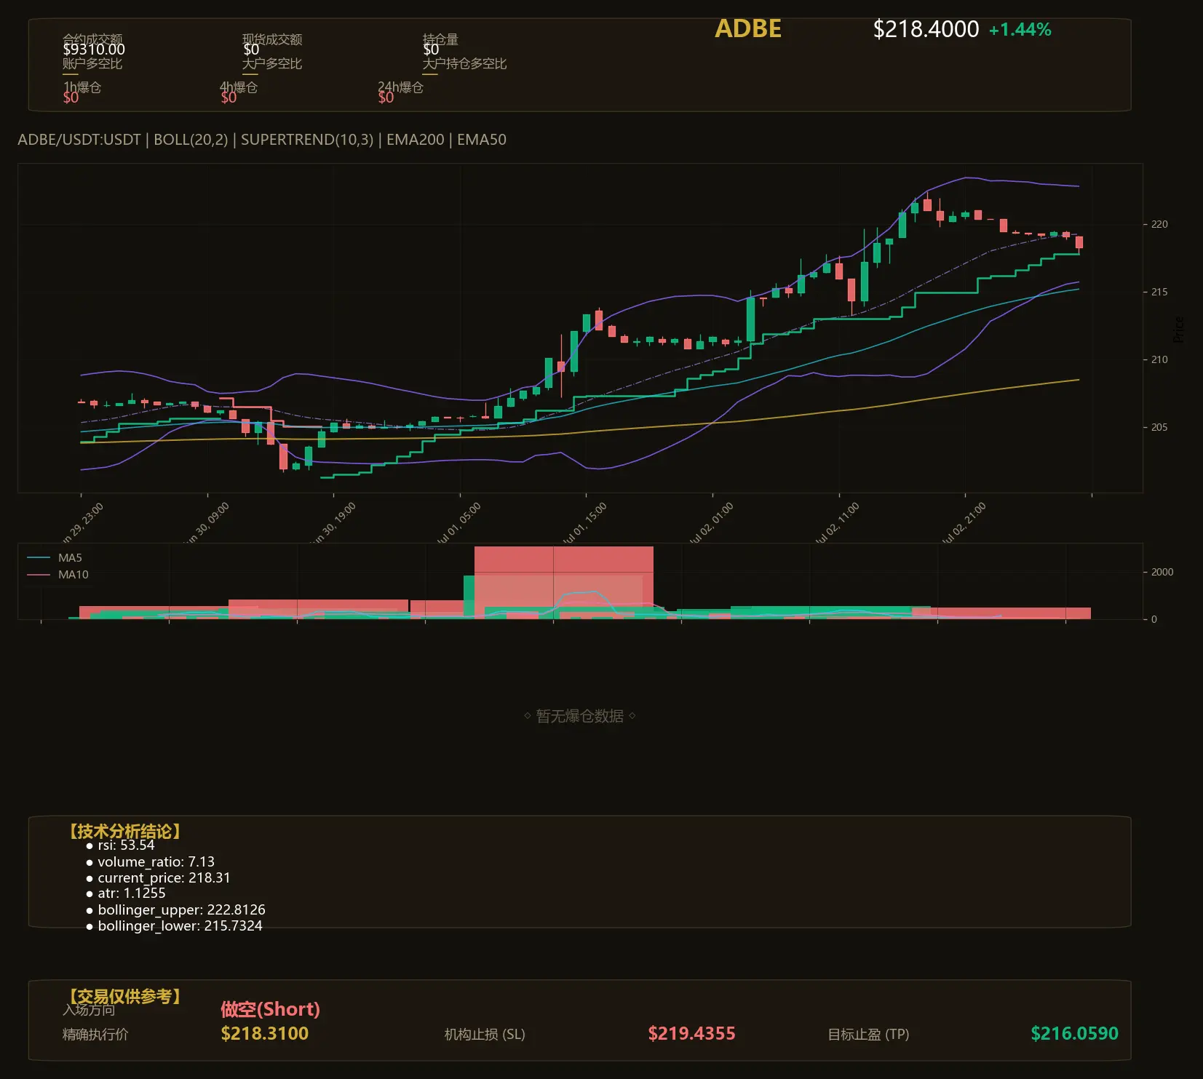Click the 4h爆仓 label
Screen dimensions: 1203x1079
(239, 87)
